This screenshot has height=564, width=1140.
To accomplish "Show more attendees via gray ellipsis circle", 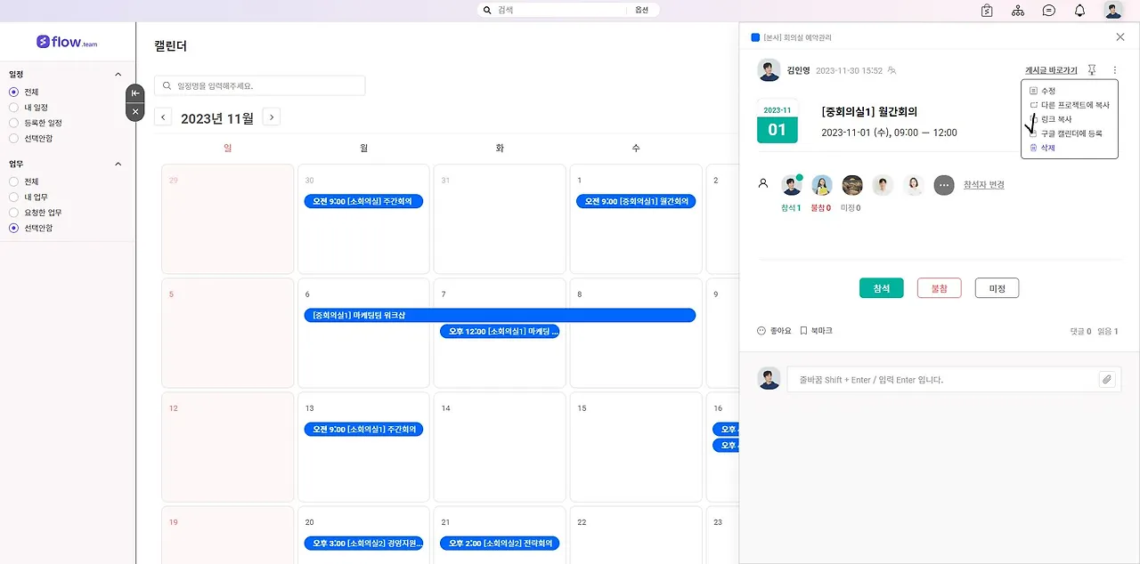I will (944, 185).
